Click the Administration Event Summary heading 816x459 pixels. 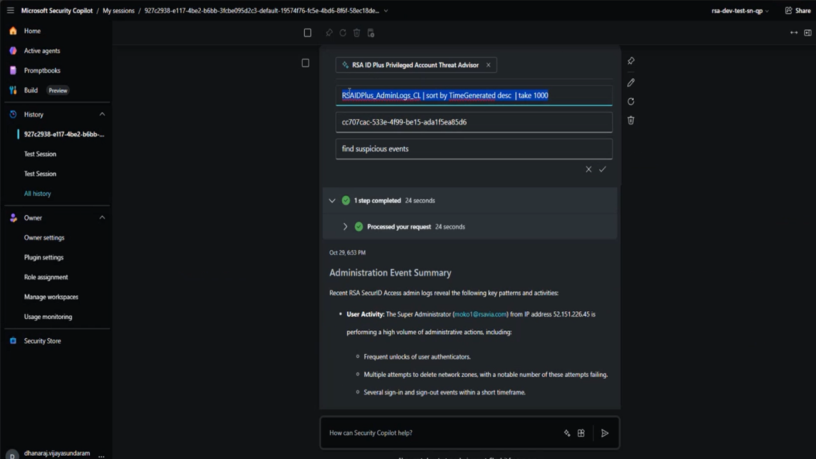(x=390, y=272)
